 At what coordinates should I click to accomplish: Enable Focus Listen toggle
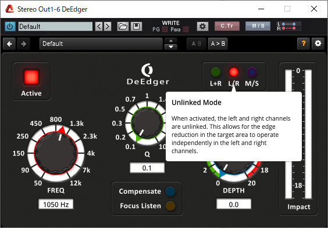pyautogui.click(x=170, y=206)
